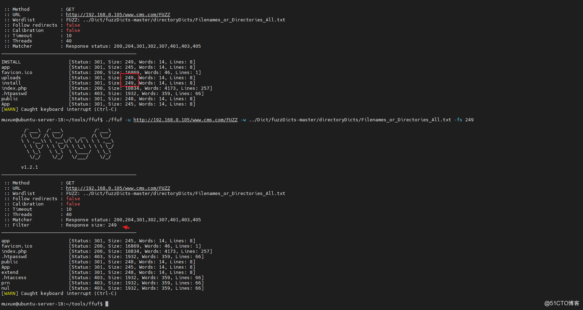The width and height of the screenshot is (583, 310).
Task: Click the -fs 249 flag in command
Action: [x=464, y=120]
